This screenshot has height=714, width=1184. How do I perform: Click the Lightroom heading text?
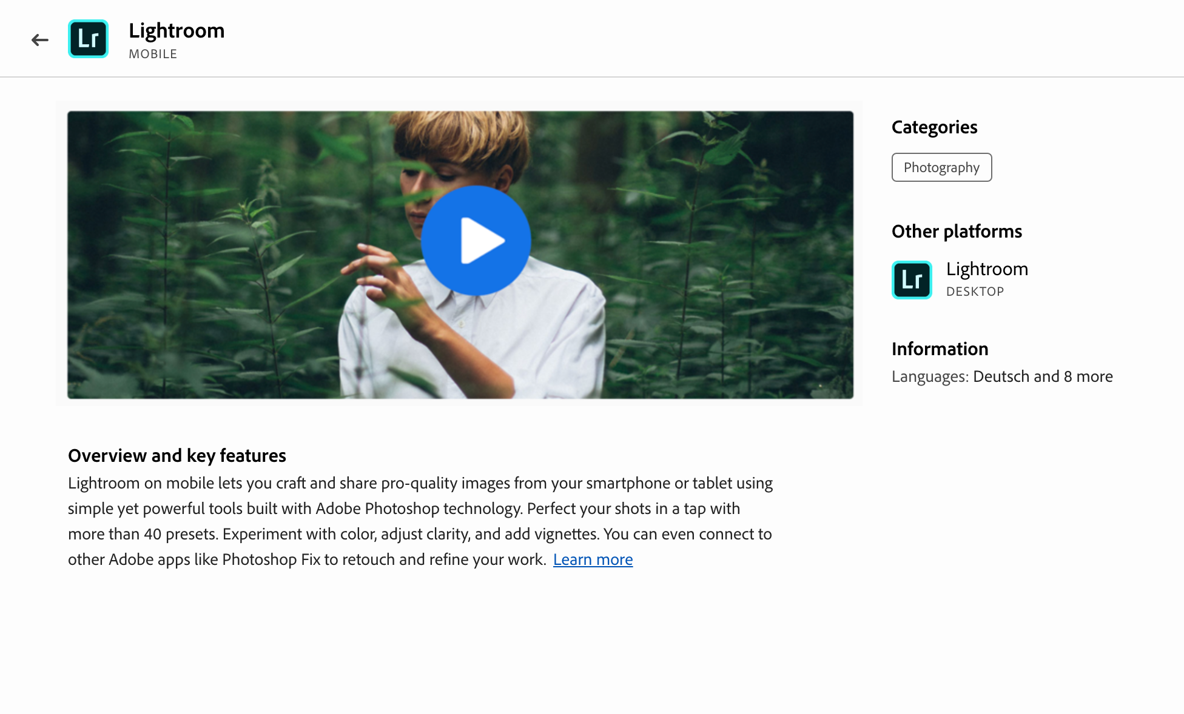(x=176, y=30)
